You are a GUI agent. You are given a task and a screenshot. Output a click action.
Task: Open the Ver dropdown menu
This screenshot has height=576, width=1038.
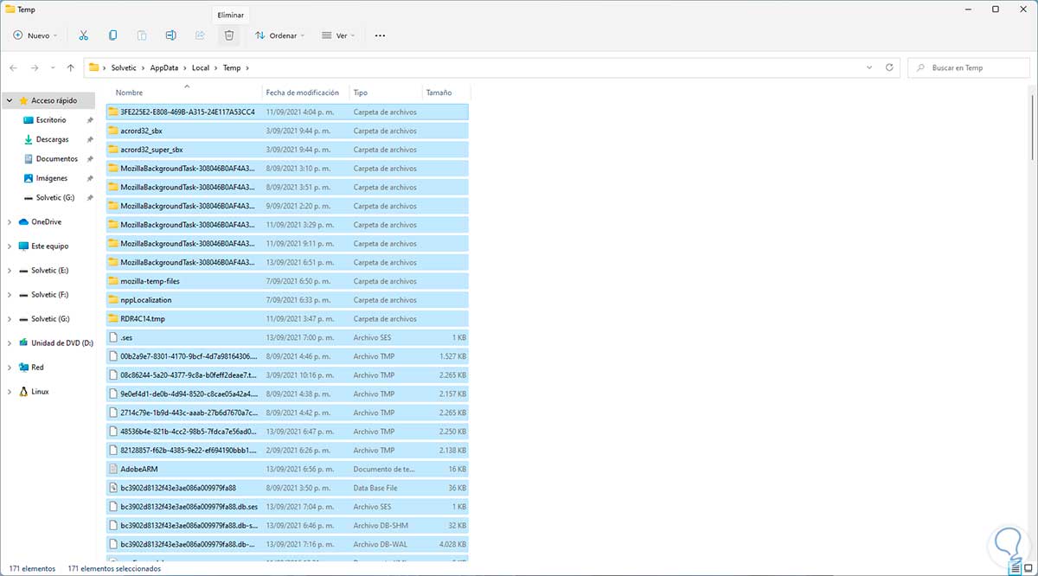tap(338, 35)
